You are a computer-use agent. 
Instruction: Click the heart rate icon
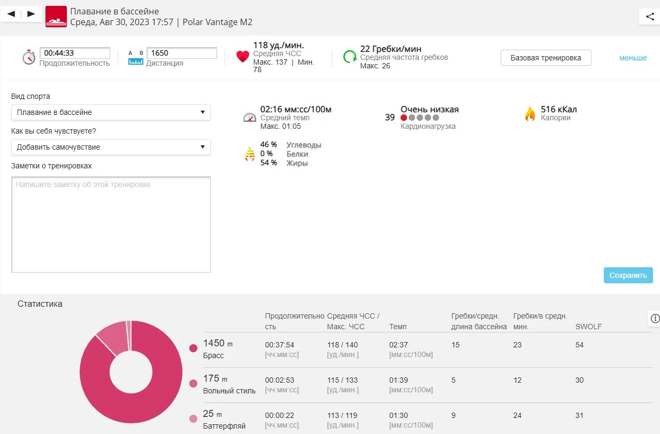pos(243,57)
